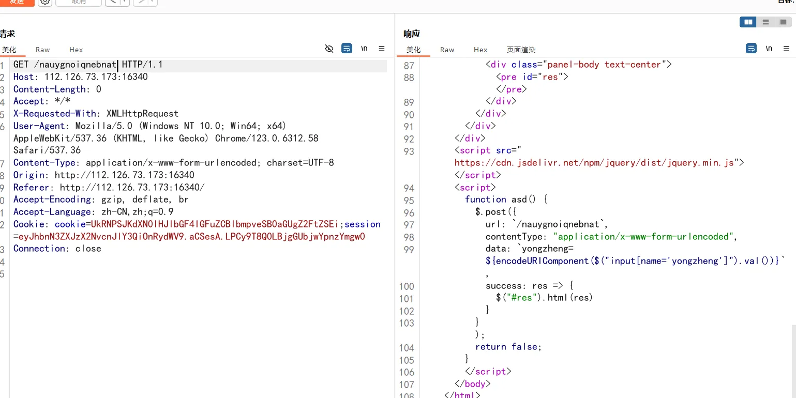Click the 响应 response panel title

[x=412, y=34]
